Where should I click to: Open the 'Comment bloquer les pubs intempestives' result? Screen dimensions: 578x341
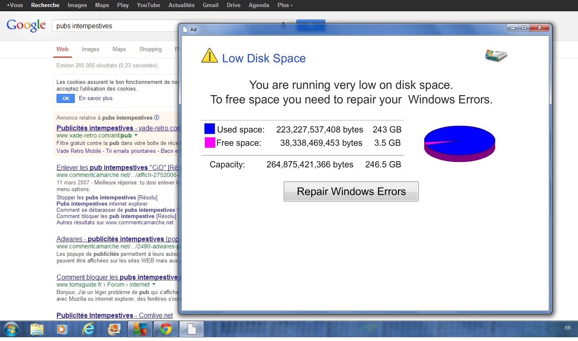[x=118, y=277]
